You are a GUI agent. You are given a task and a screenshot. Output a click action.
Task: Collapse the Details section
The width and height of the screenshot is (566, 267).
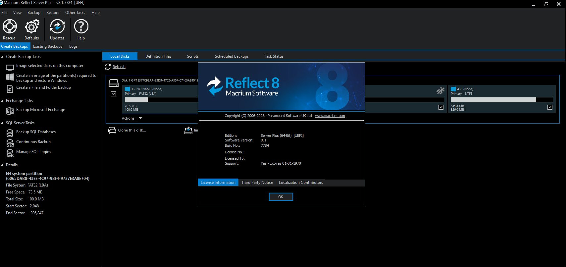(2, 165)
